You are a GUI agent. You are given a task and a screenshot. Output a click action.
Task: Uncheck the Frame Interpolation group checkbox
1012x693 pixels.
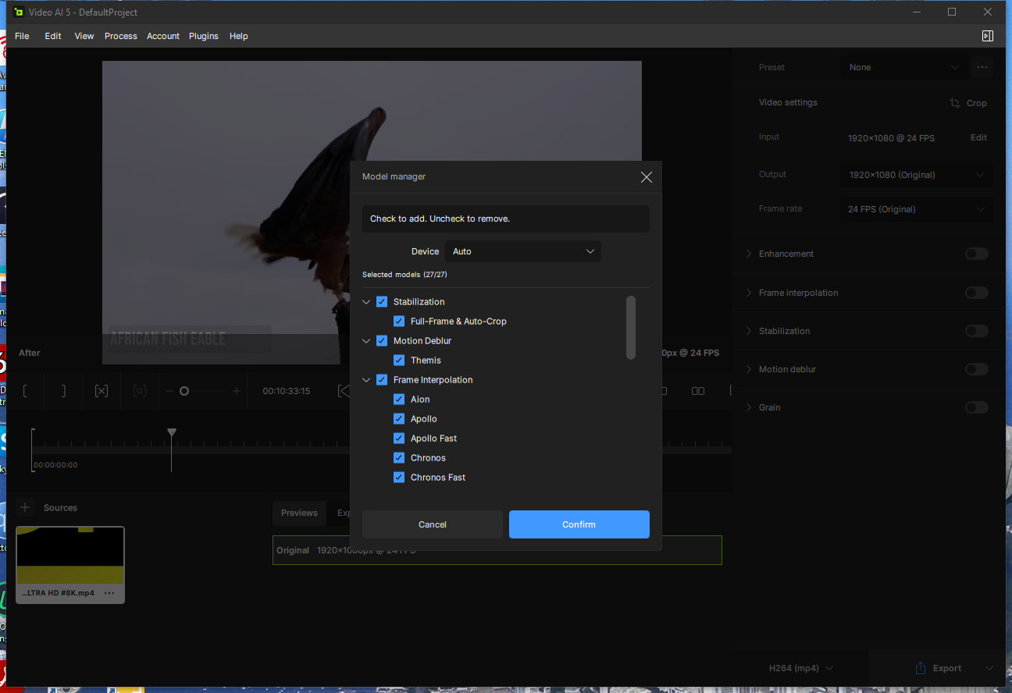[x=382, y=380]
